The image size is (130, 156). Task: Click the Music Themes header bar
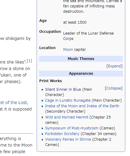click(81, 59)
